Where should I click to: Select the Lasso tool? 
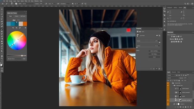[2, 14]
